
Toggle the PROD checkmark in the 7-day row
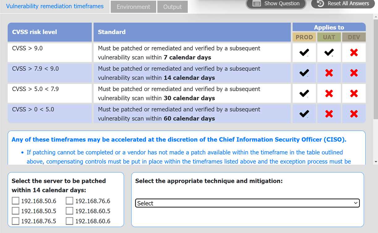tap(304, 52)
